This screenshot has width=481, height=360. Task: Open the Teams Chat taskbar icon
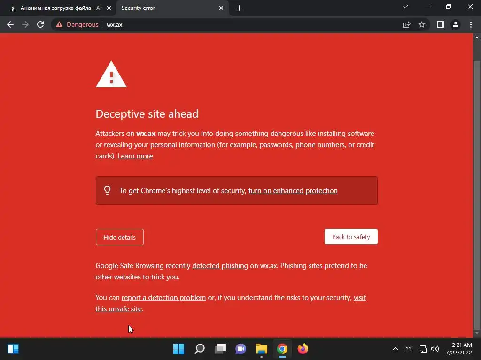tap(241, 349)
